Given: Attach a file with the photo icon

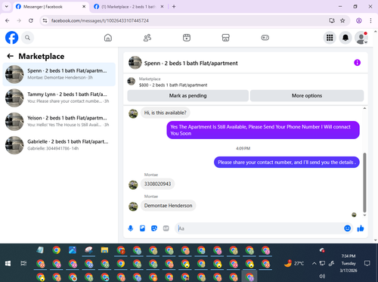Looking at the screenshot, I should click(x=142, y=228).
